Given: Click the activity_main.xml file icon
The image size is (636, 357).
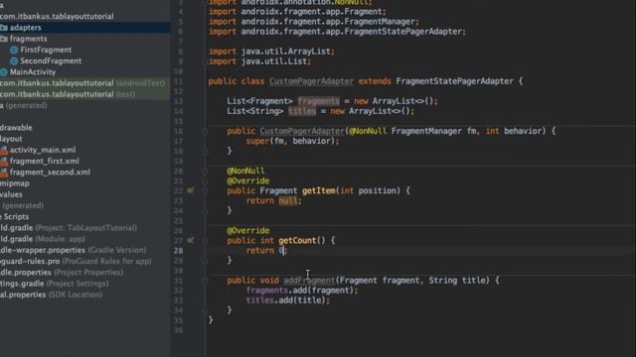Looking at the screenshot, I should (x=4, y=150).
